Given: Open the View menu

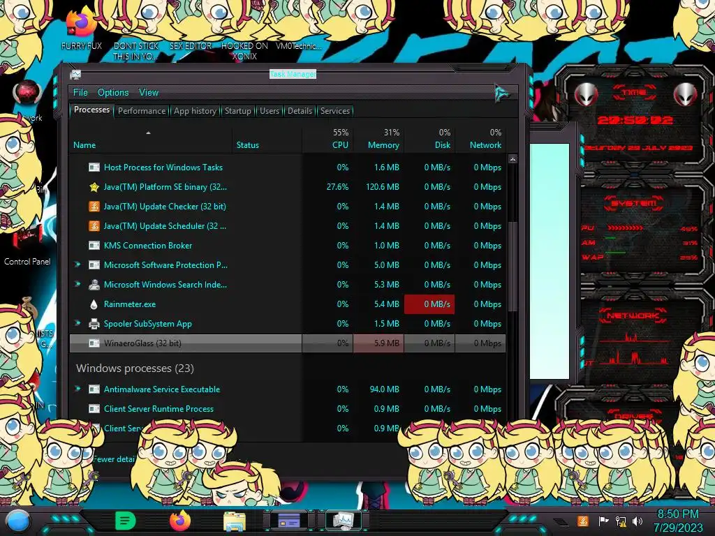Looking at the screenshot, I should point(149,93).
